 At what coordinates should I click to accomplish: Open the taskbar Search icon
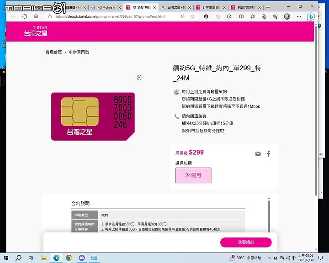pyautogui.click(x=18, y=258)
